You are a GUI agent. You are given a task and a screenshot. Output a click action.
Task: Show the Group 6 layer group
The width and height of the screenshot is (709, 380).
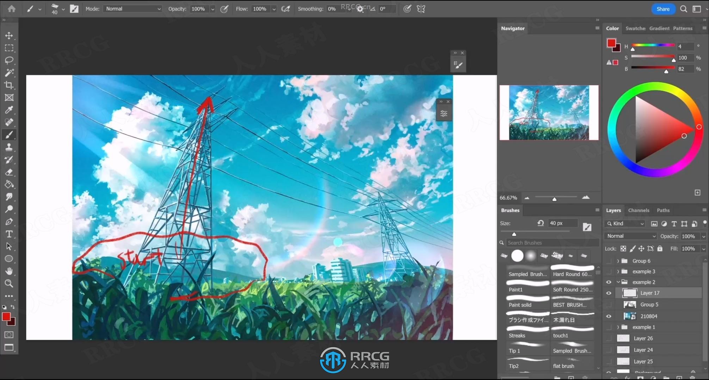tap(609, 261)
